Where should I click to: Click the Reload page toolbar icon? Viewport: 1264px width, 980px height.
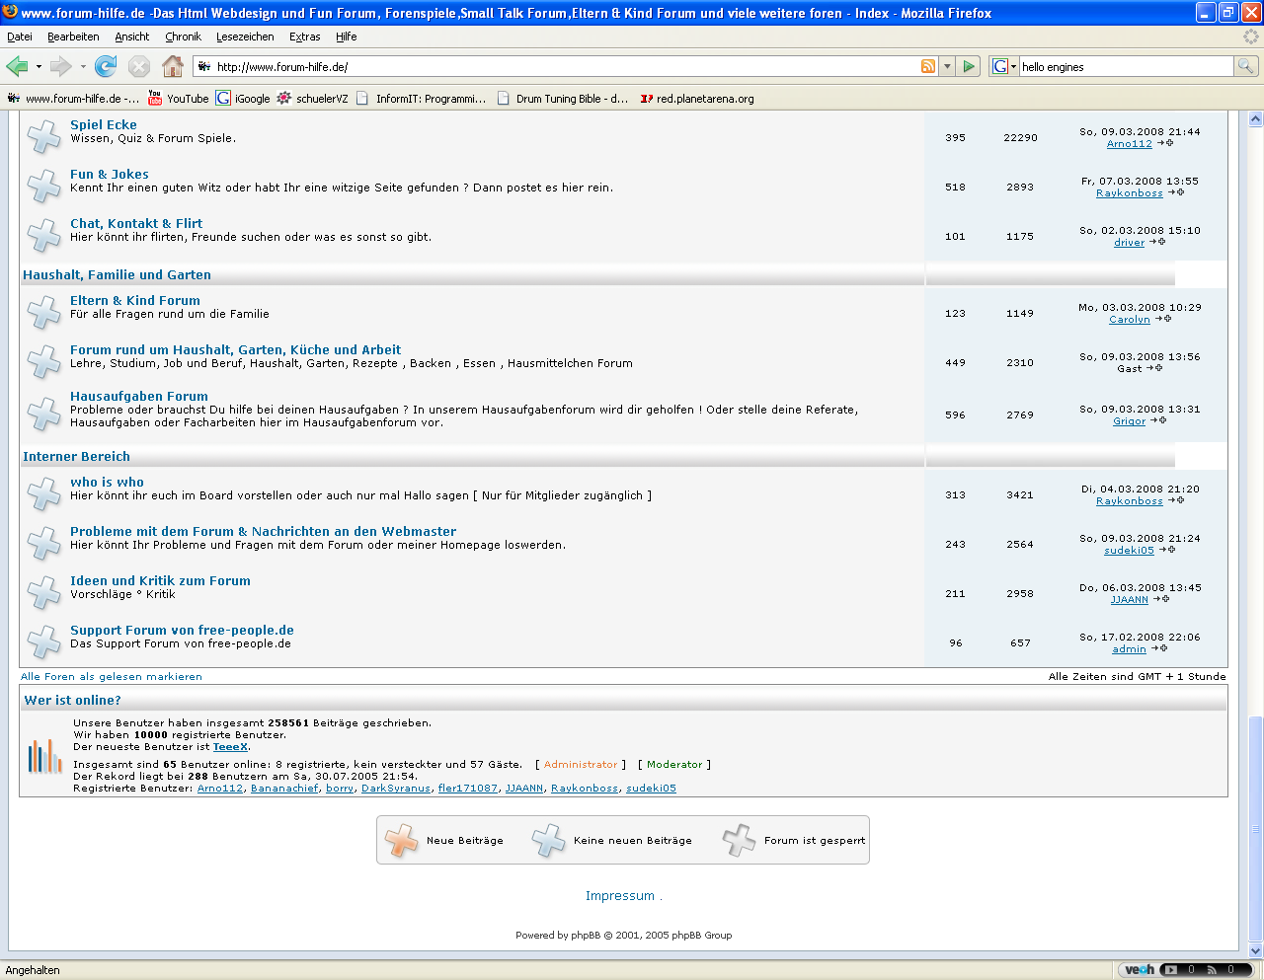tap(106, 66)
